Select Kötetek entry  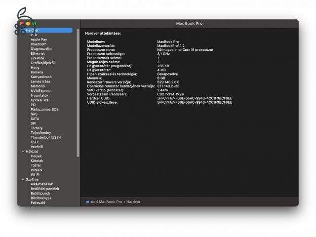point(37,160)
